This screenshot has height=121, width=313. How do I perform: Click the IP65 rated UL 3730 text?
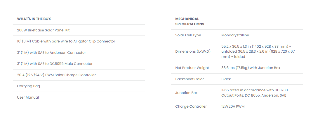click(254, 90)
